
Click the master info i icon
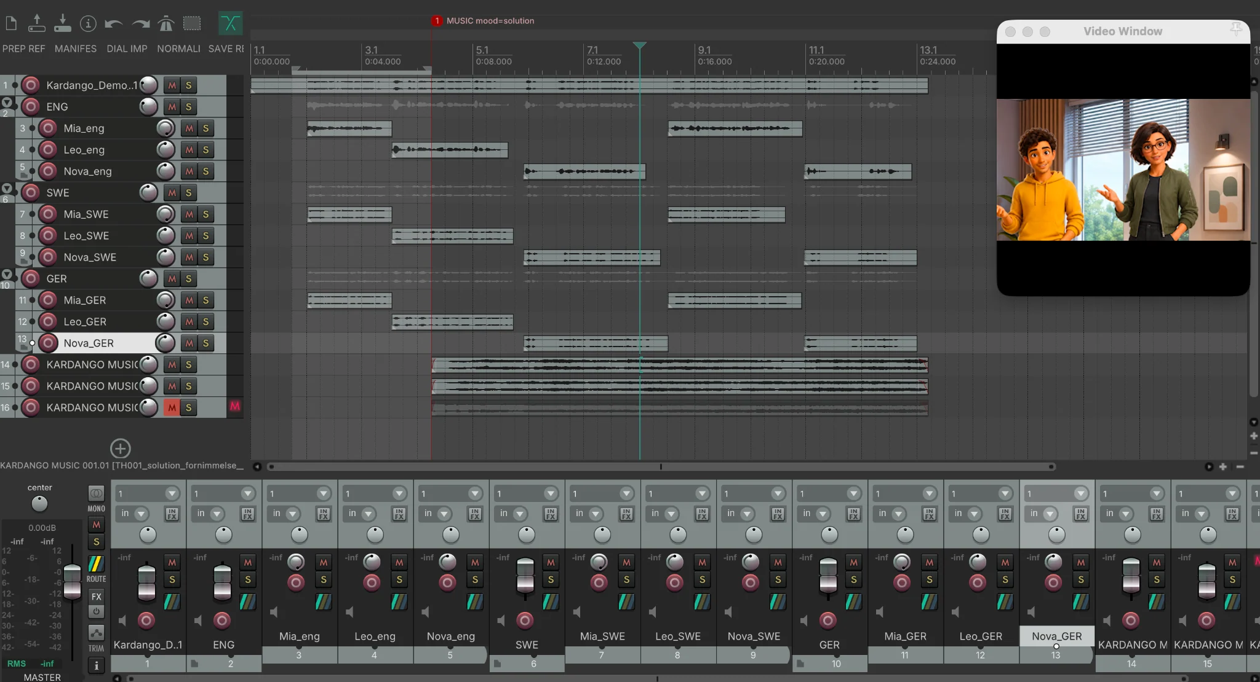tap(96, 665)
